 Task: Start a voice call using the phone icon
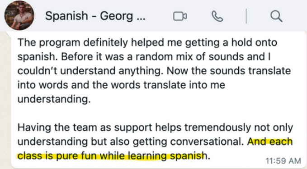tap(217, 16)
